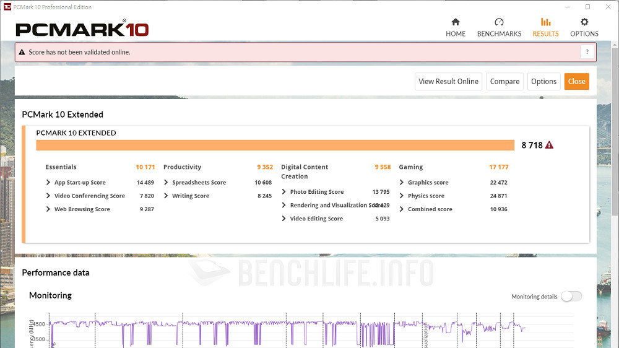The height and width of the screenshot is (348, 619).
Task: Click the question mark help button
Action: pos(587,52)
